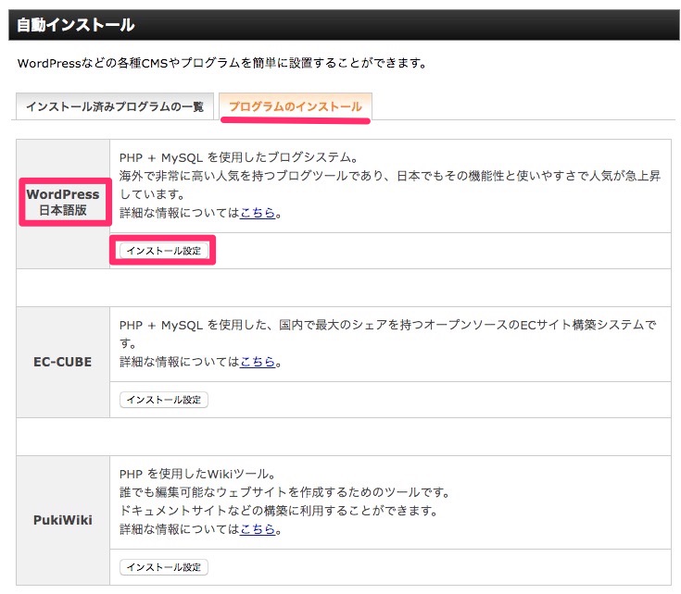Select the プログラムのインストール tab
This screenshot has height=594, width=681.
pos(296,106)
